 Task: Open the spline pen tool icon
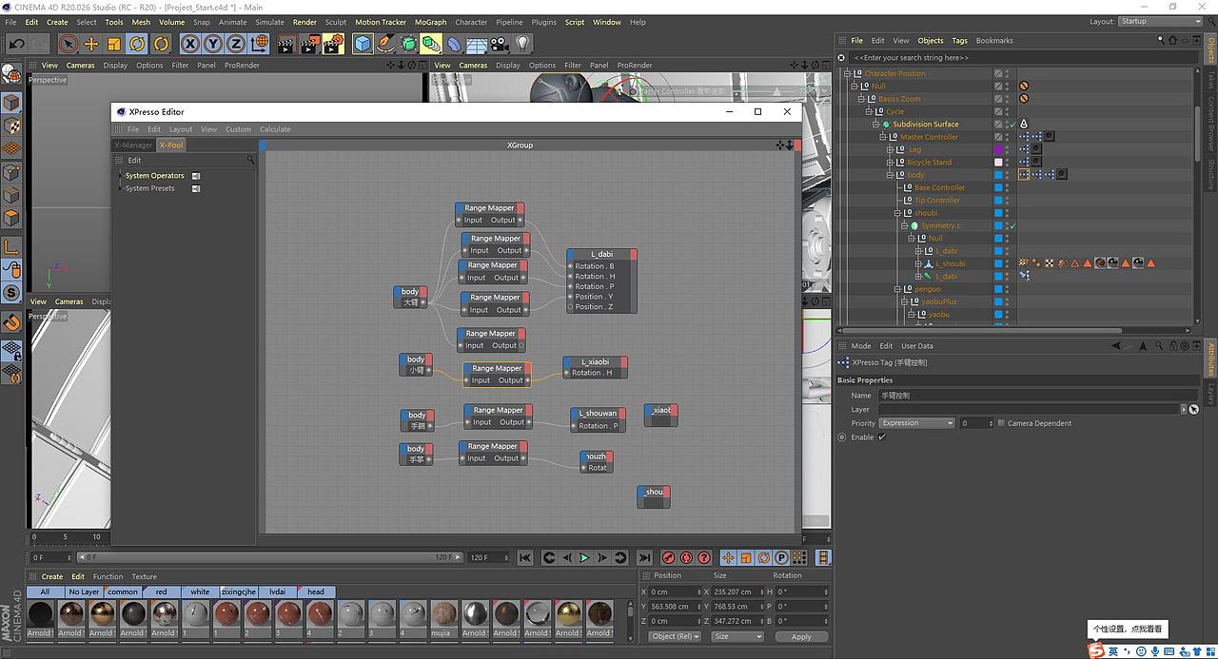pyautogui.click(x=385, y=44)
